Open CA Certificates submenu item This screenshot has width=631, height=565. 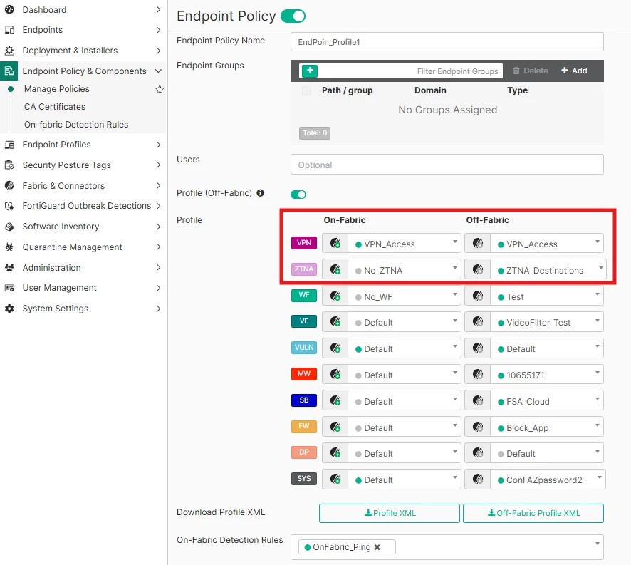pyautogui.click(x=55, y=107)
